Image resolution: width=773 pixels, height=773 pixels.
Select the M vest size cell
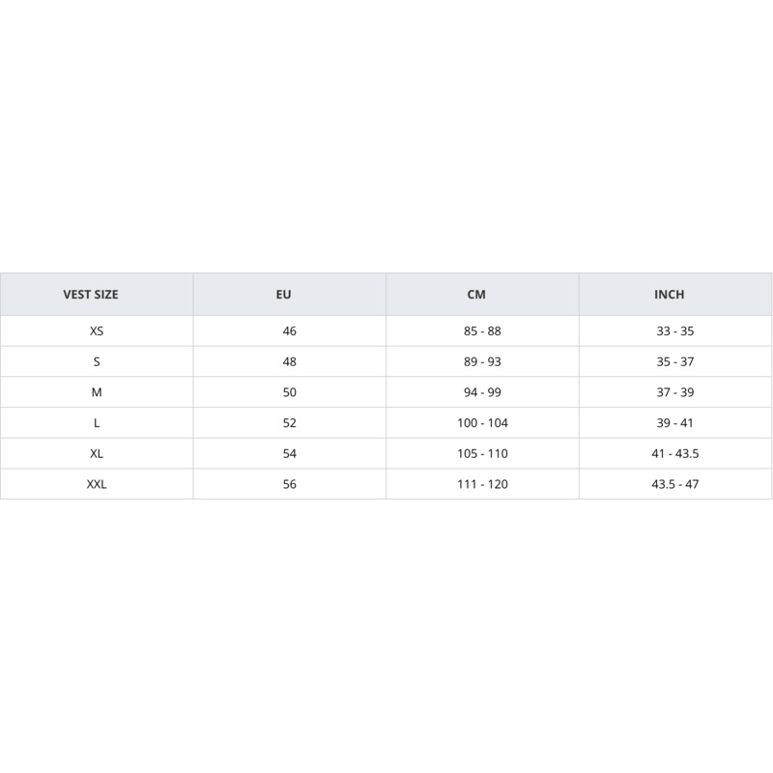point(97,392)
